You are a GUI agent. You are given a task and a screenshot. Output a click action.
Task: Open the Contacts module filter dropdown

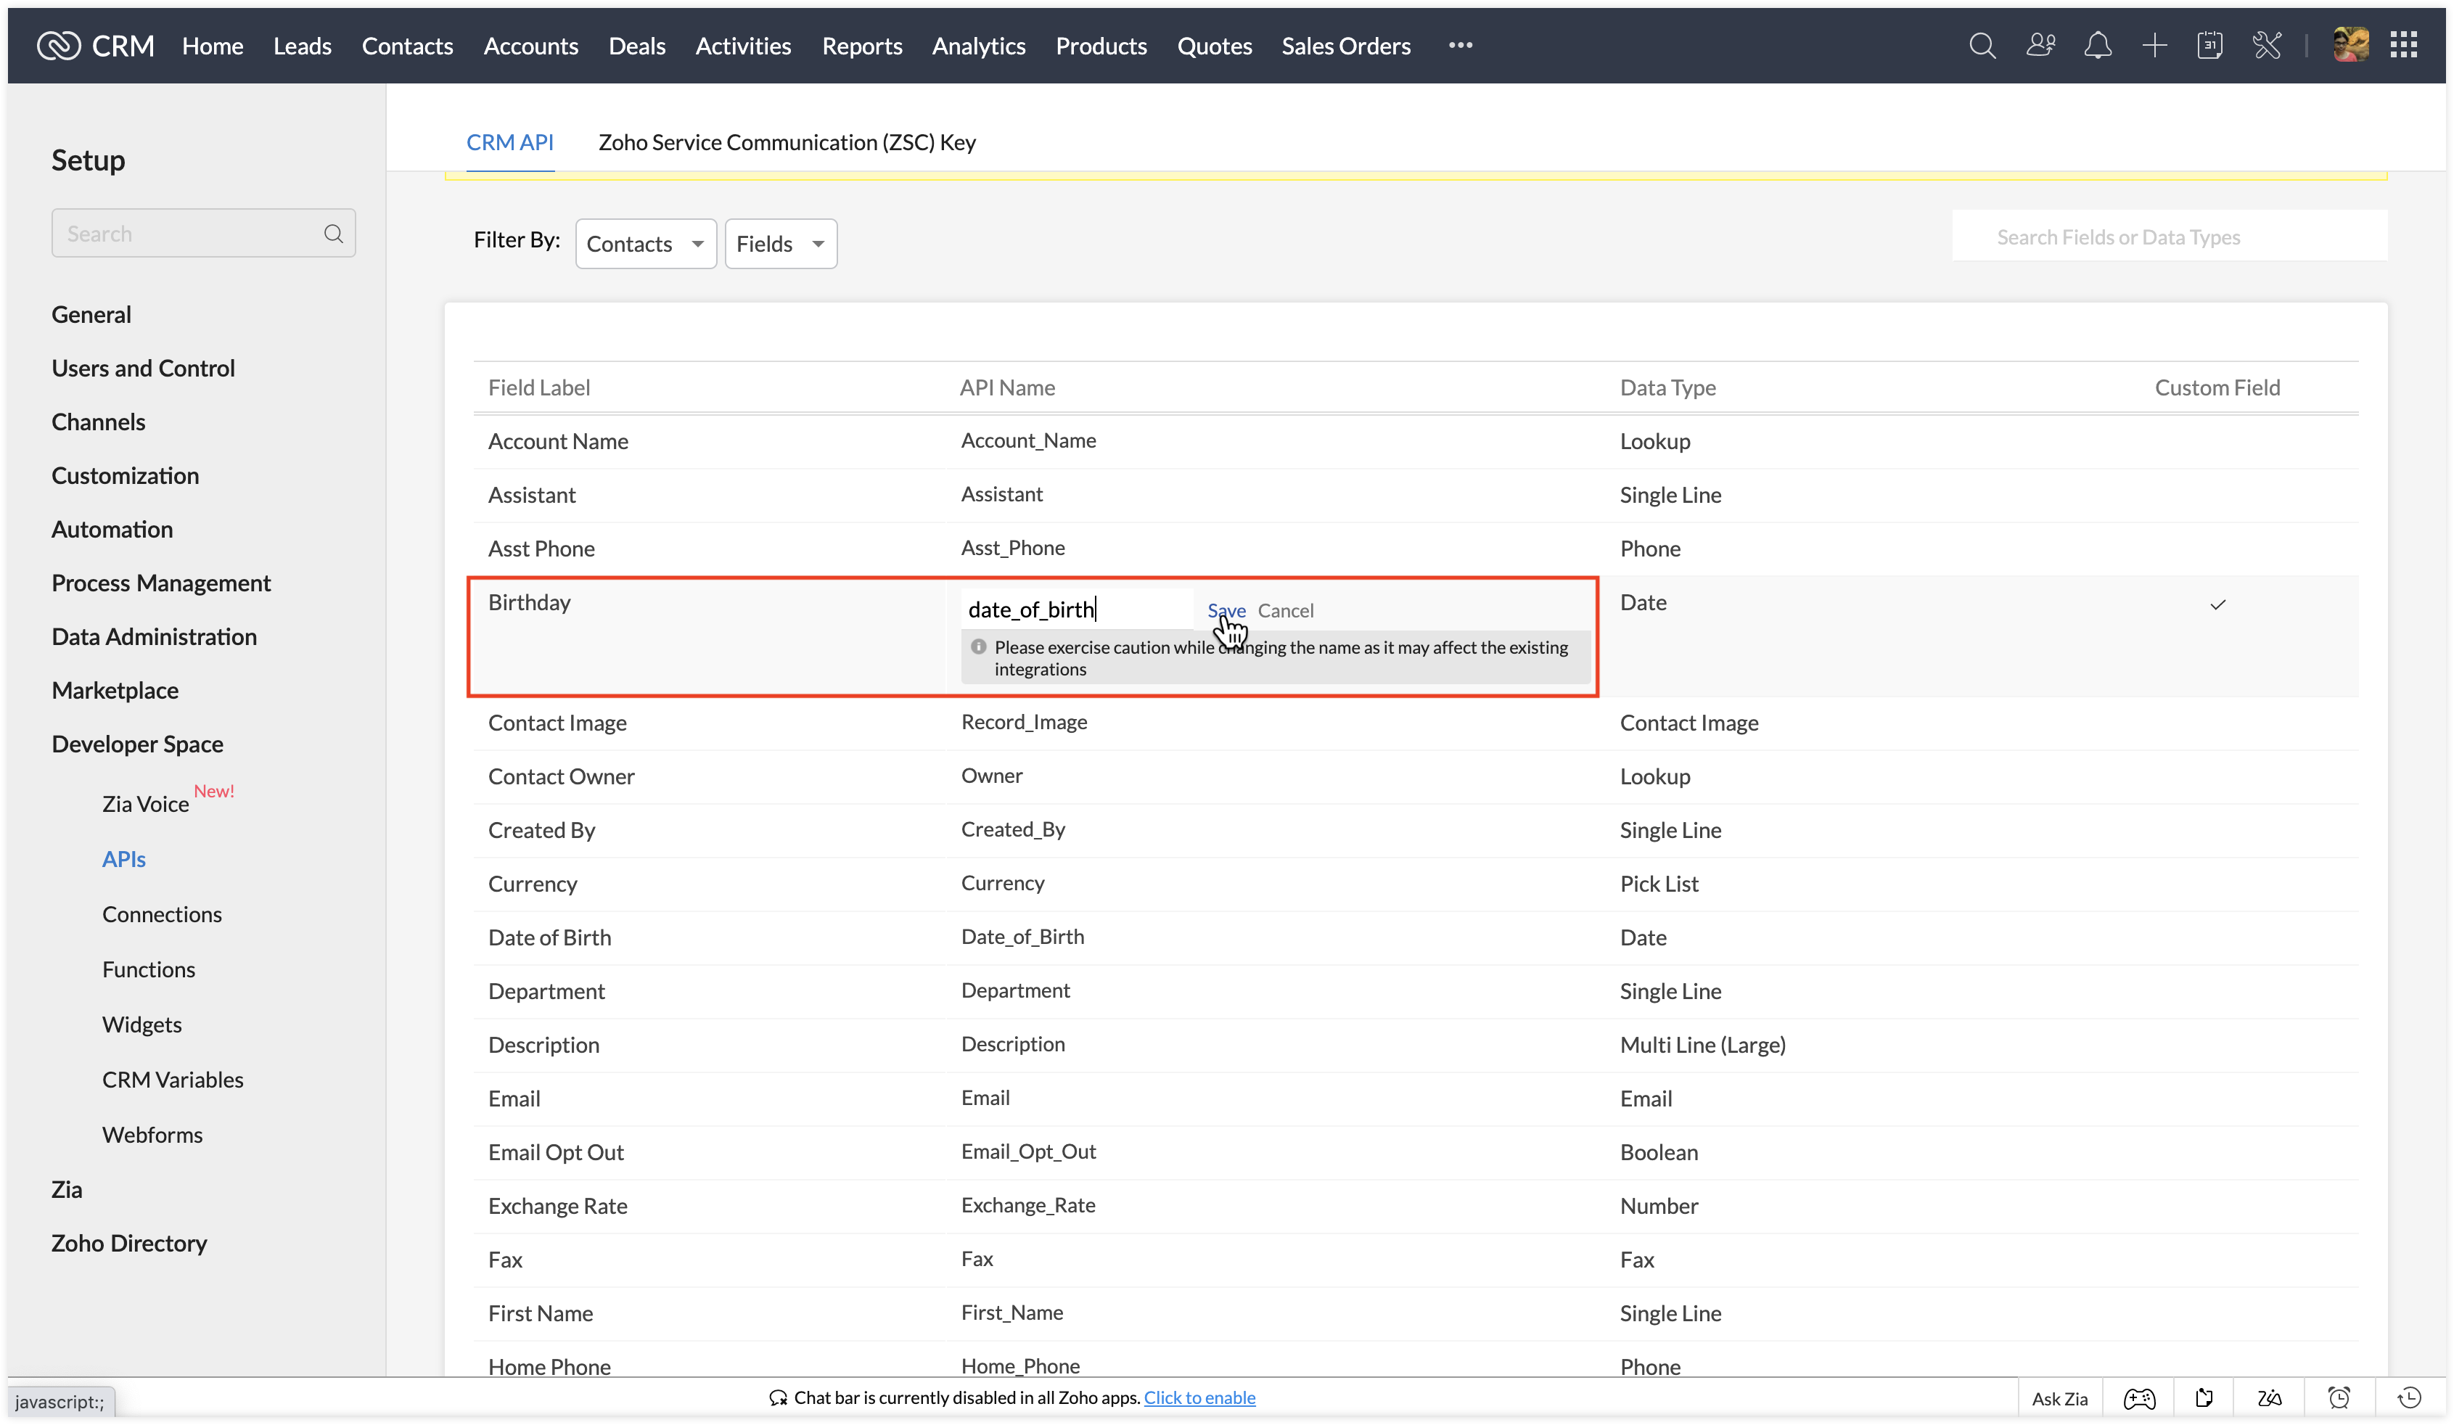646,244
